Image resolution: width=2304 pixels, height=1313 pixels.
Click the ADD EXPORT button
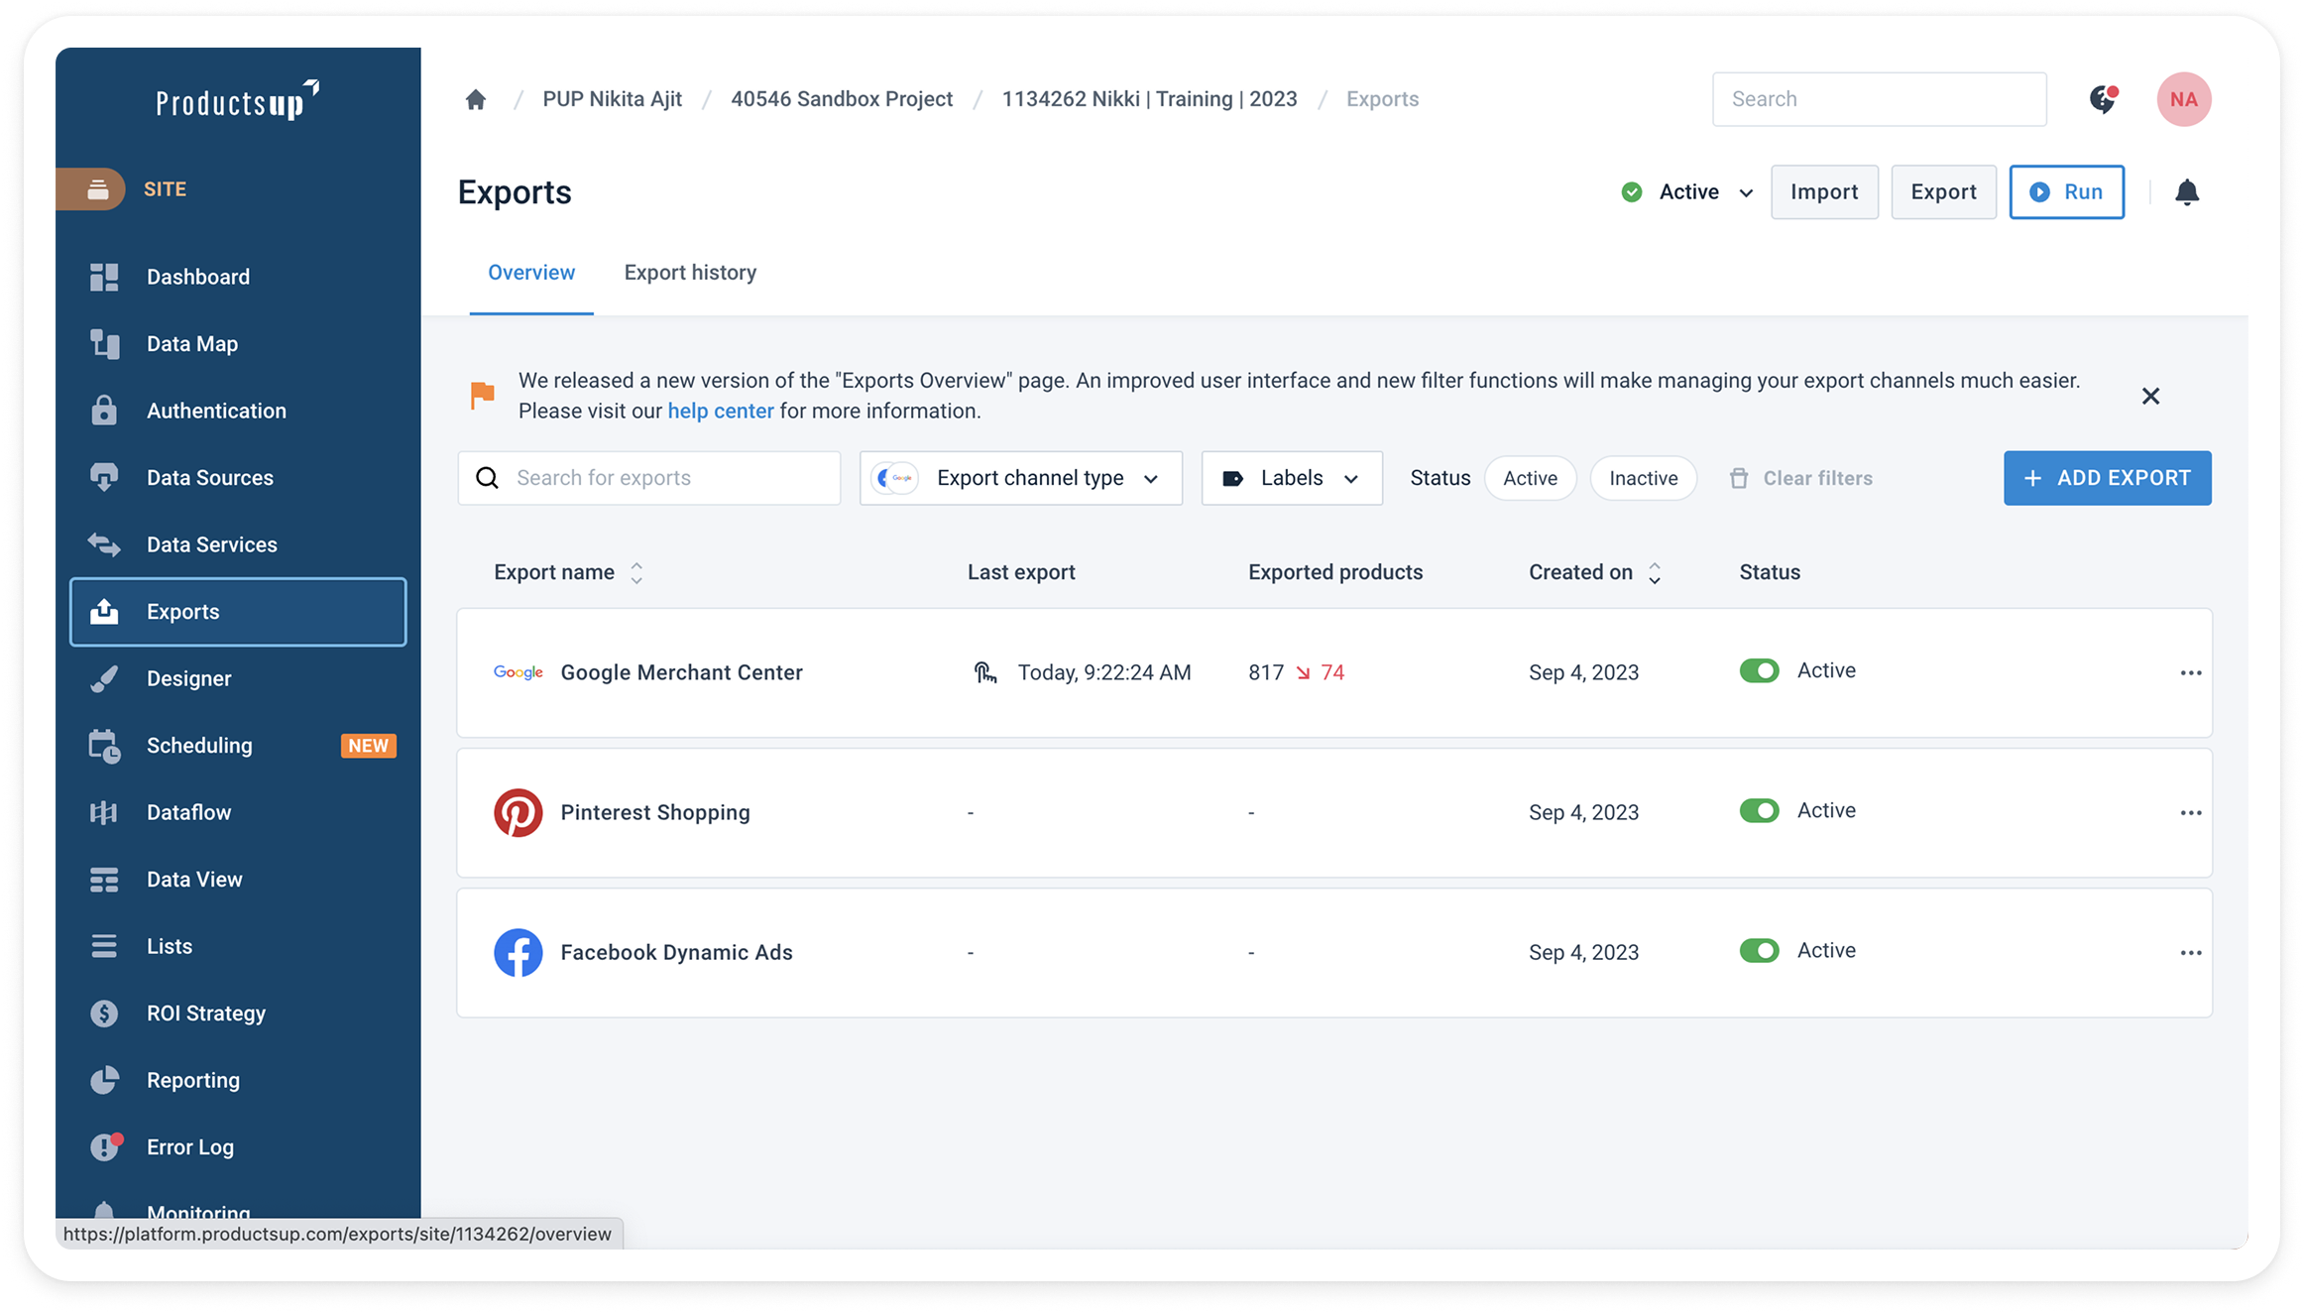(2107, 478)
